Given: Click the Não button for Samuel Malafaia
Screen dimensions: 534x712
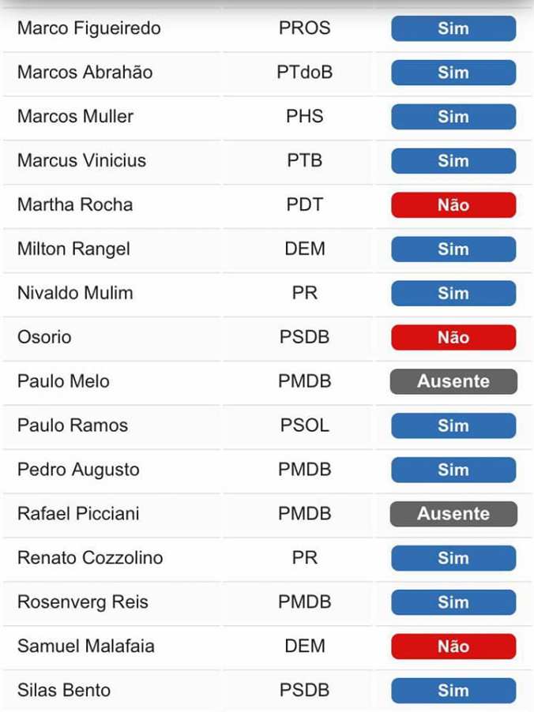Looking at the screenshot, I should [x=453, y=646].
